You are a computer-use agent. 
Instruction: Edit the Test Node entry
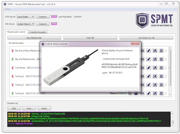point(155,68)
